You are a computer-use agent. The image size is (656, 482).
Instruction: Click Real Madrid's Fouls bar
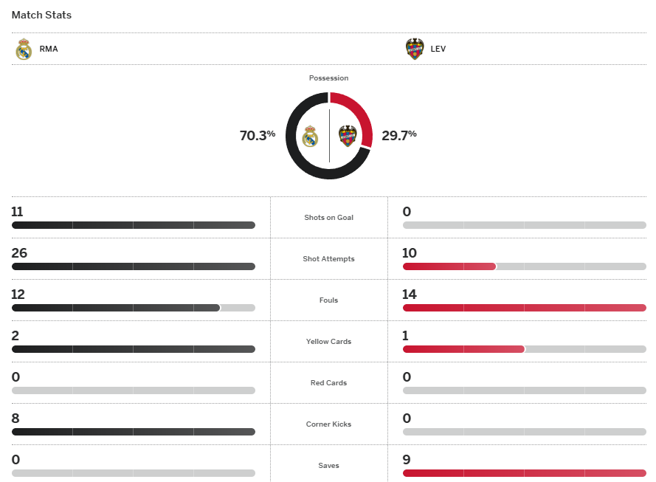116,308
